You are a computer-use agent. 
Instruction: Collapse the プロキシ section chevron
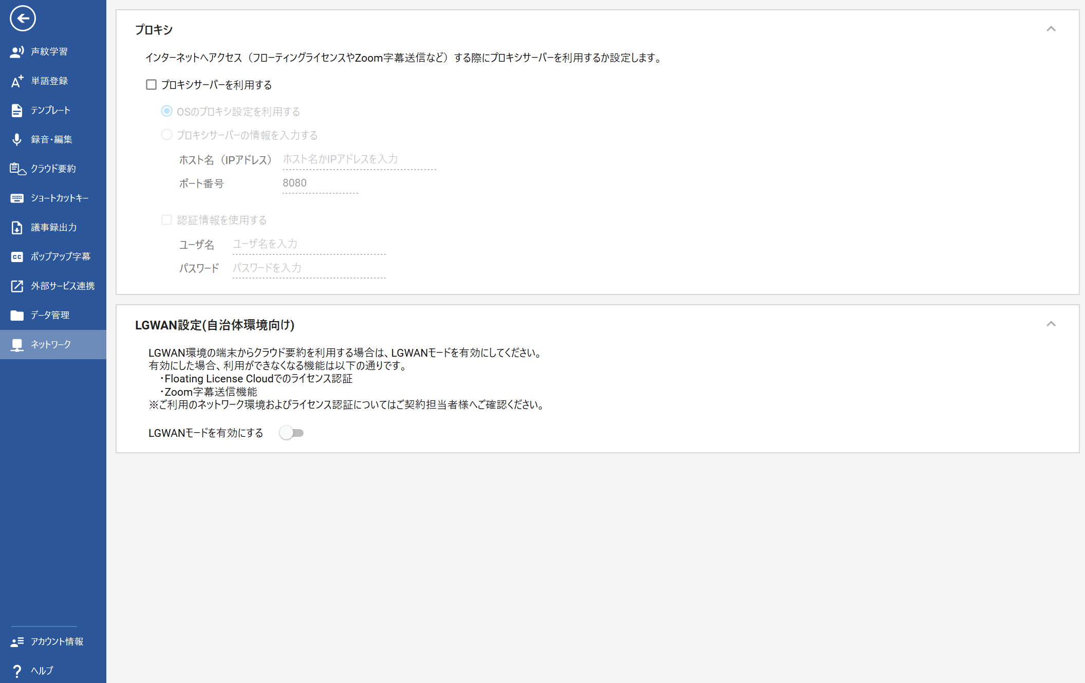click(x=1051, y=29)
